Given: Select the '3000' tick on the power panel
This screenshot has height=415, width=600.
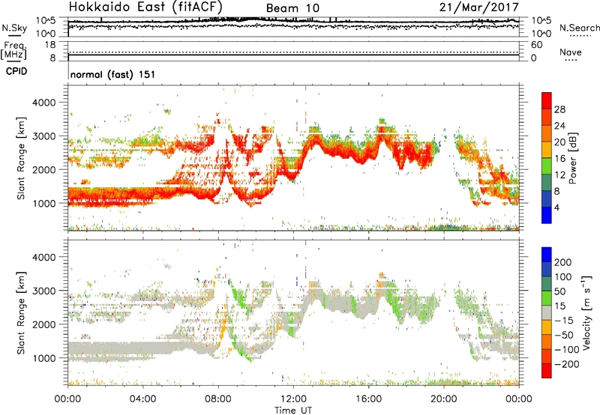Looking at the screenshot, I should coord(43,136).
